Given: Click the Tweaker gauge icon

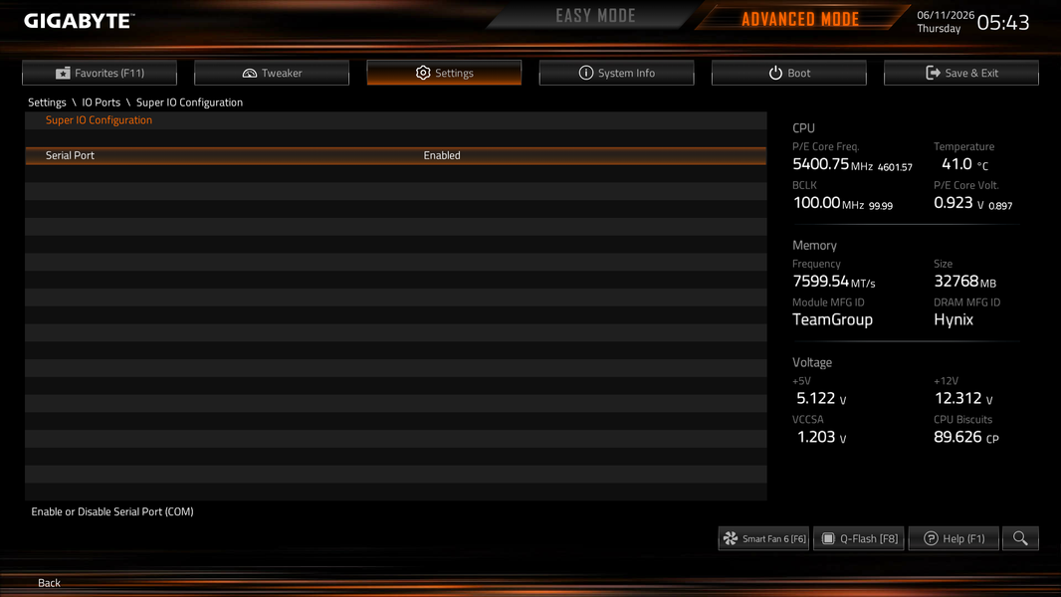Looking at the screenshot, I should [x=250, y=73].
